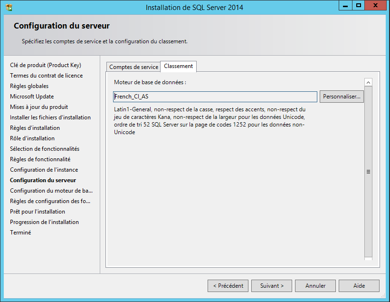The image size is (390, 302).
Task: Select the Classement tab
Action: (x=178, y=66)
